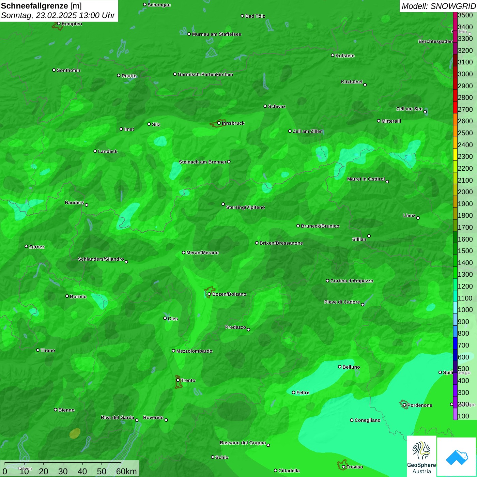Click the 'Meran/Merano' label
Screen dimensions: 477x477
click(202, 252)
